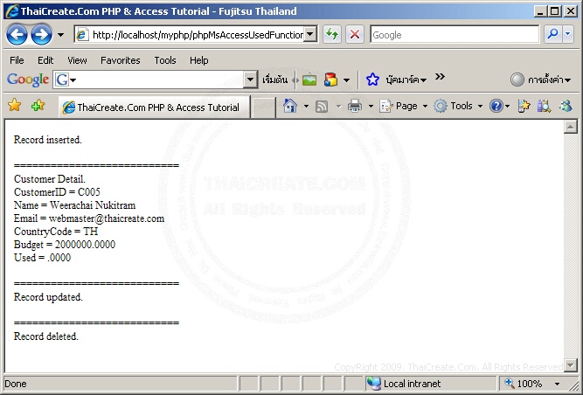Click the magnifier Search button
The image size is (583, 395).
[553, 35]
